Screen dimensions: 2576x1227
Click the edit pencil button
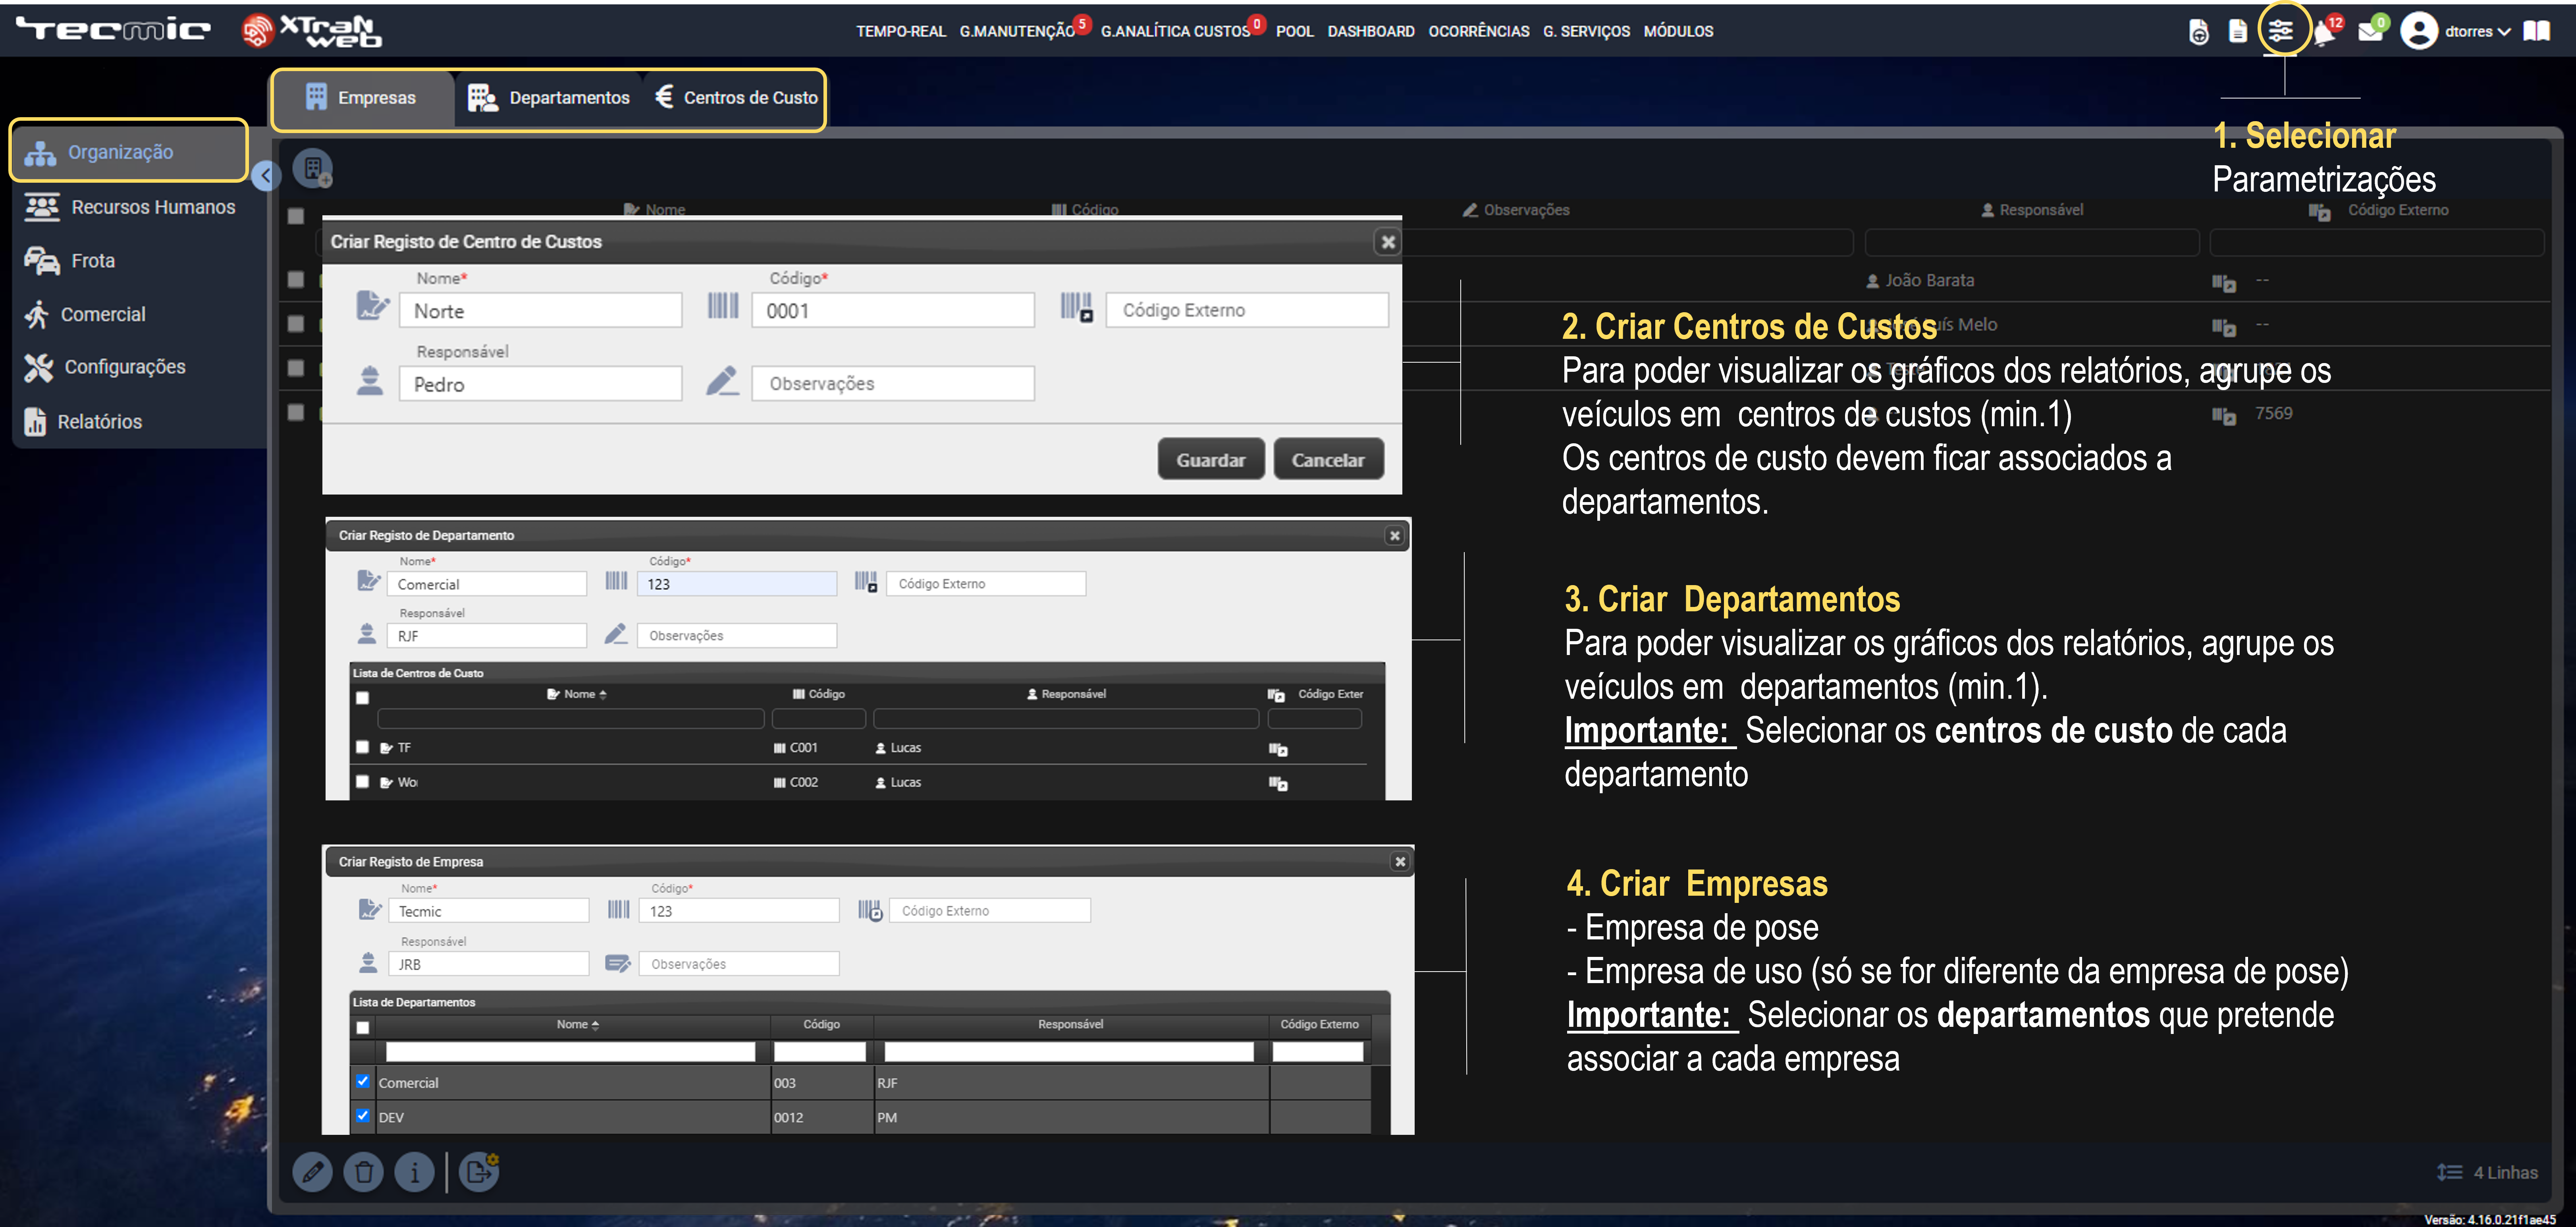[x=312, y=1171]
